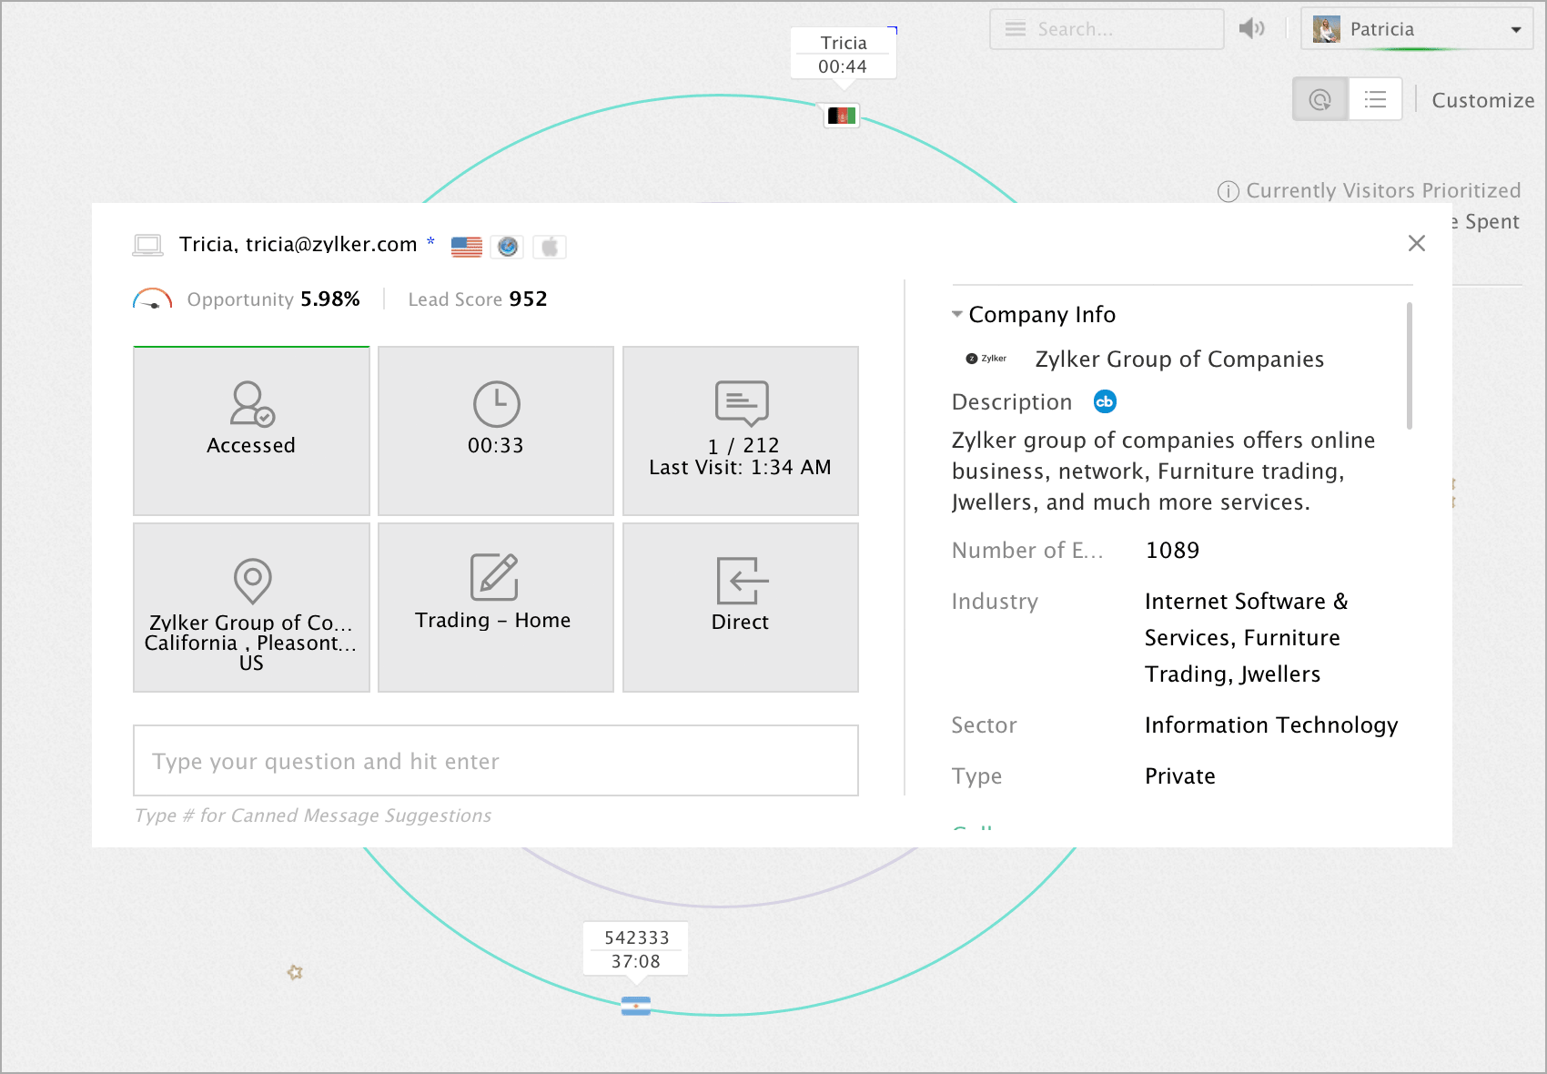Select the Direct referrer tile

point(741,607)
